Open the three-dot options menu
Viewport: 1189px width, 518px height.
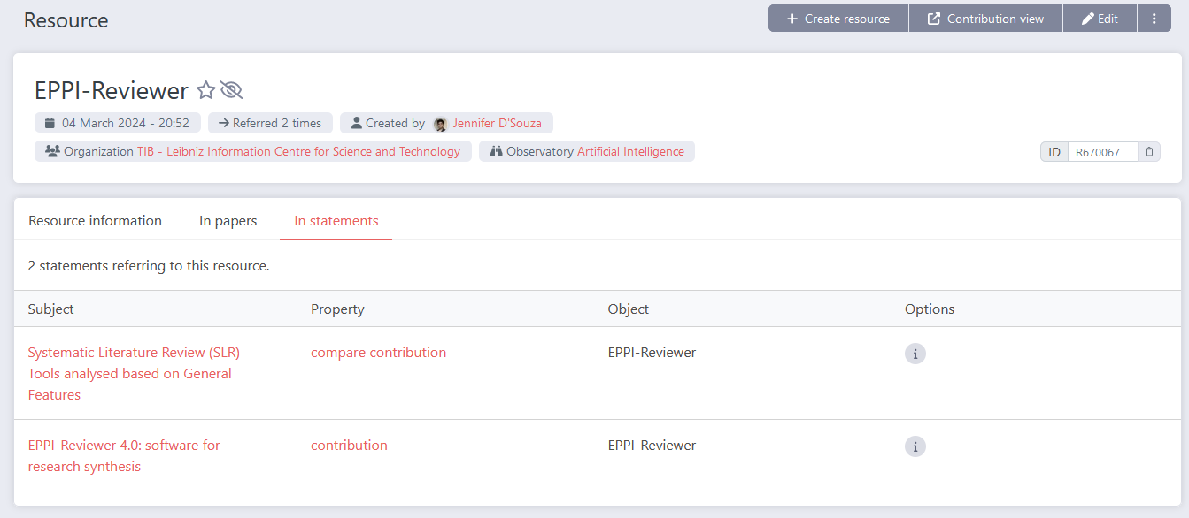tap(1154, 18)
